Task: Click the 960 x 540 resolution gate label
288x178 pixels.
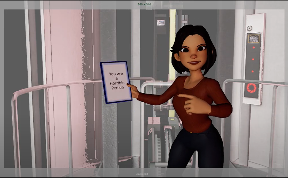Action: coord(144,4)
